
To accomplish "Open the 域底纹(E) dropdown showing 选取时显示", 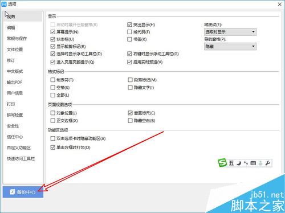I will [x=230, y=32].
